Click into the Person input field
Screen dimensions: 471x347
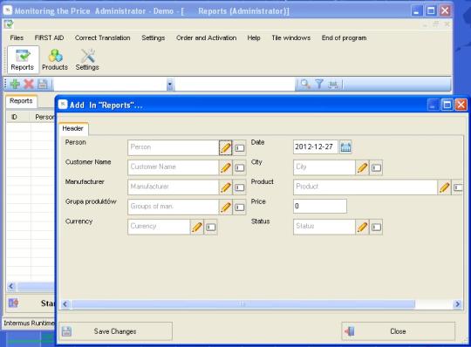tap(174, 147)
